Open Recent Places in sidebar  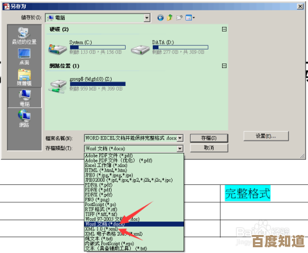click(24, 36)
